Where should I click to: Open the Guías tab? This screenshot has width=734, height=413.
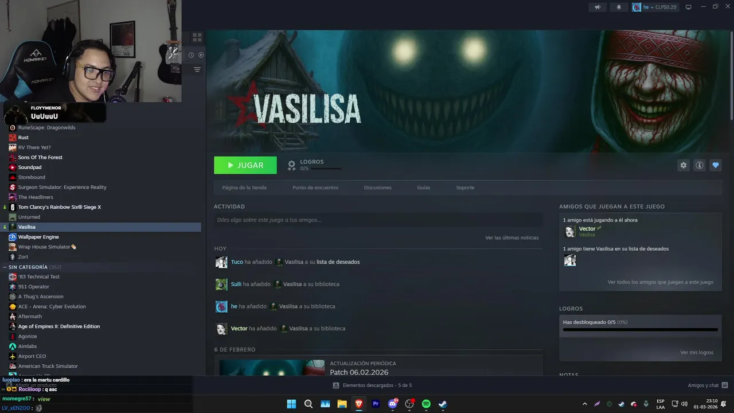424,188
